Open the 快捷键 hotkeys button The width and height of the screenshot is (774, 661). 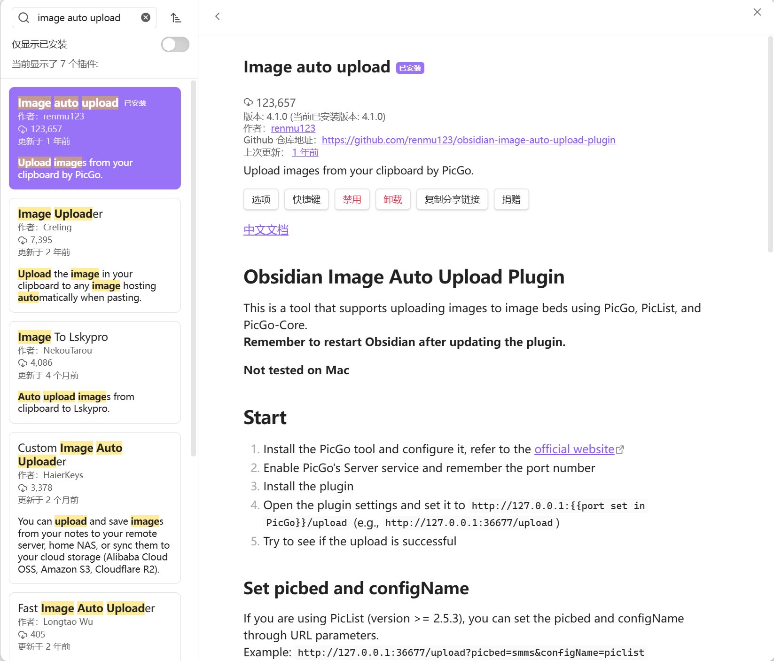(307, 199)
